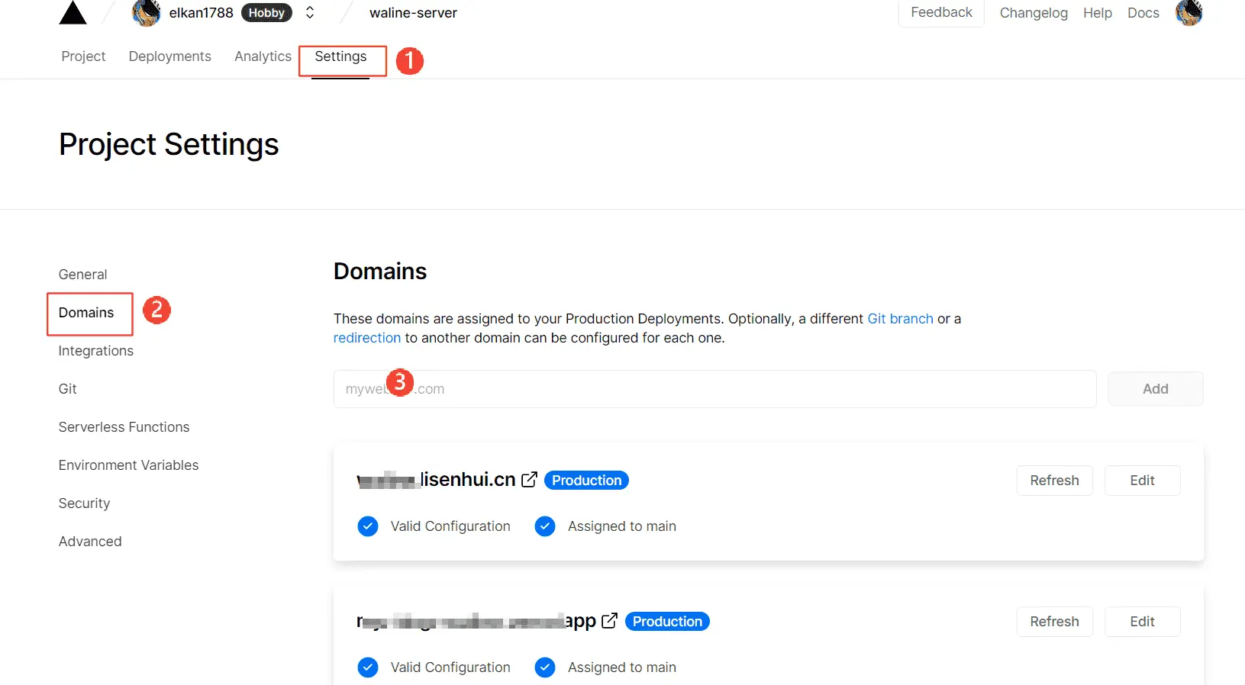Expand the team scope switcher chevrons
The image size is (1245, 685).
tap(310, 13)
